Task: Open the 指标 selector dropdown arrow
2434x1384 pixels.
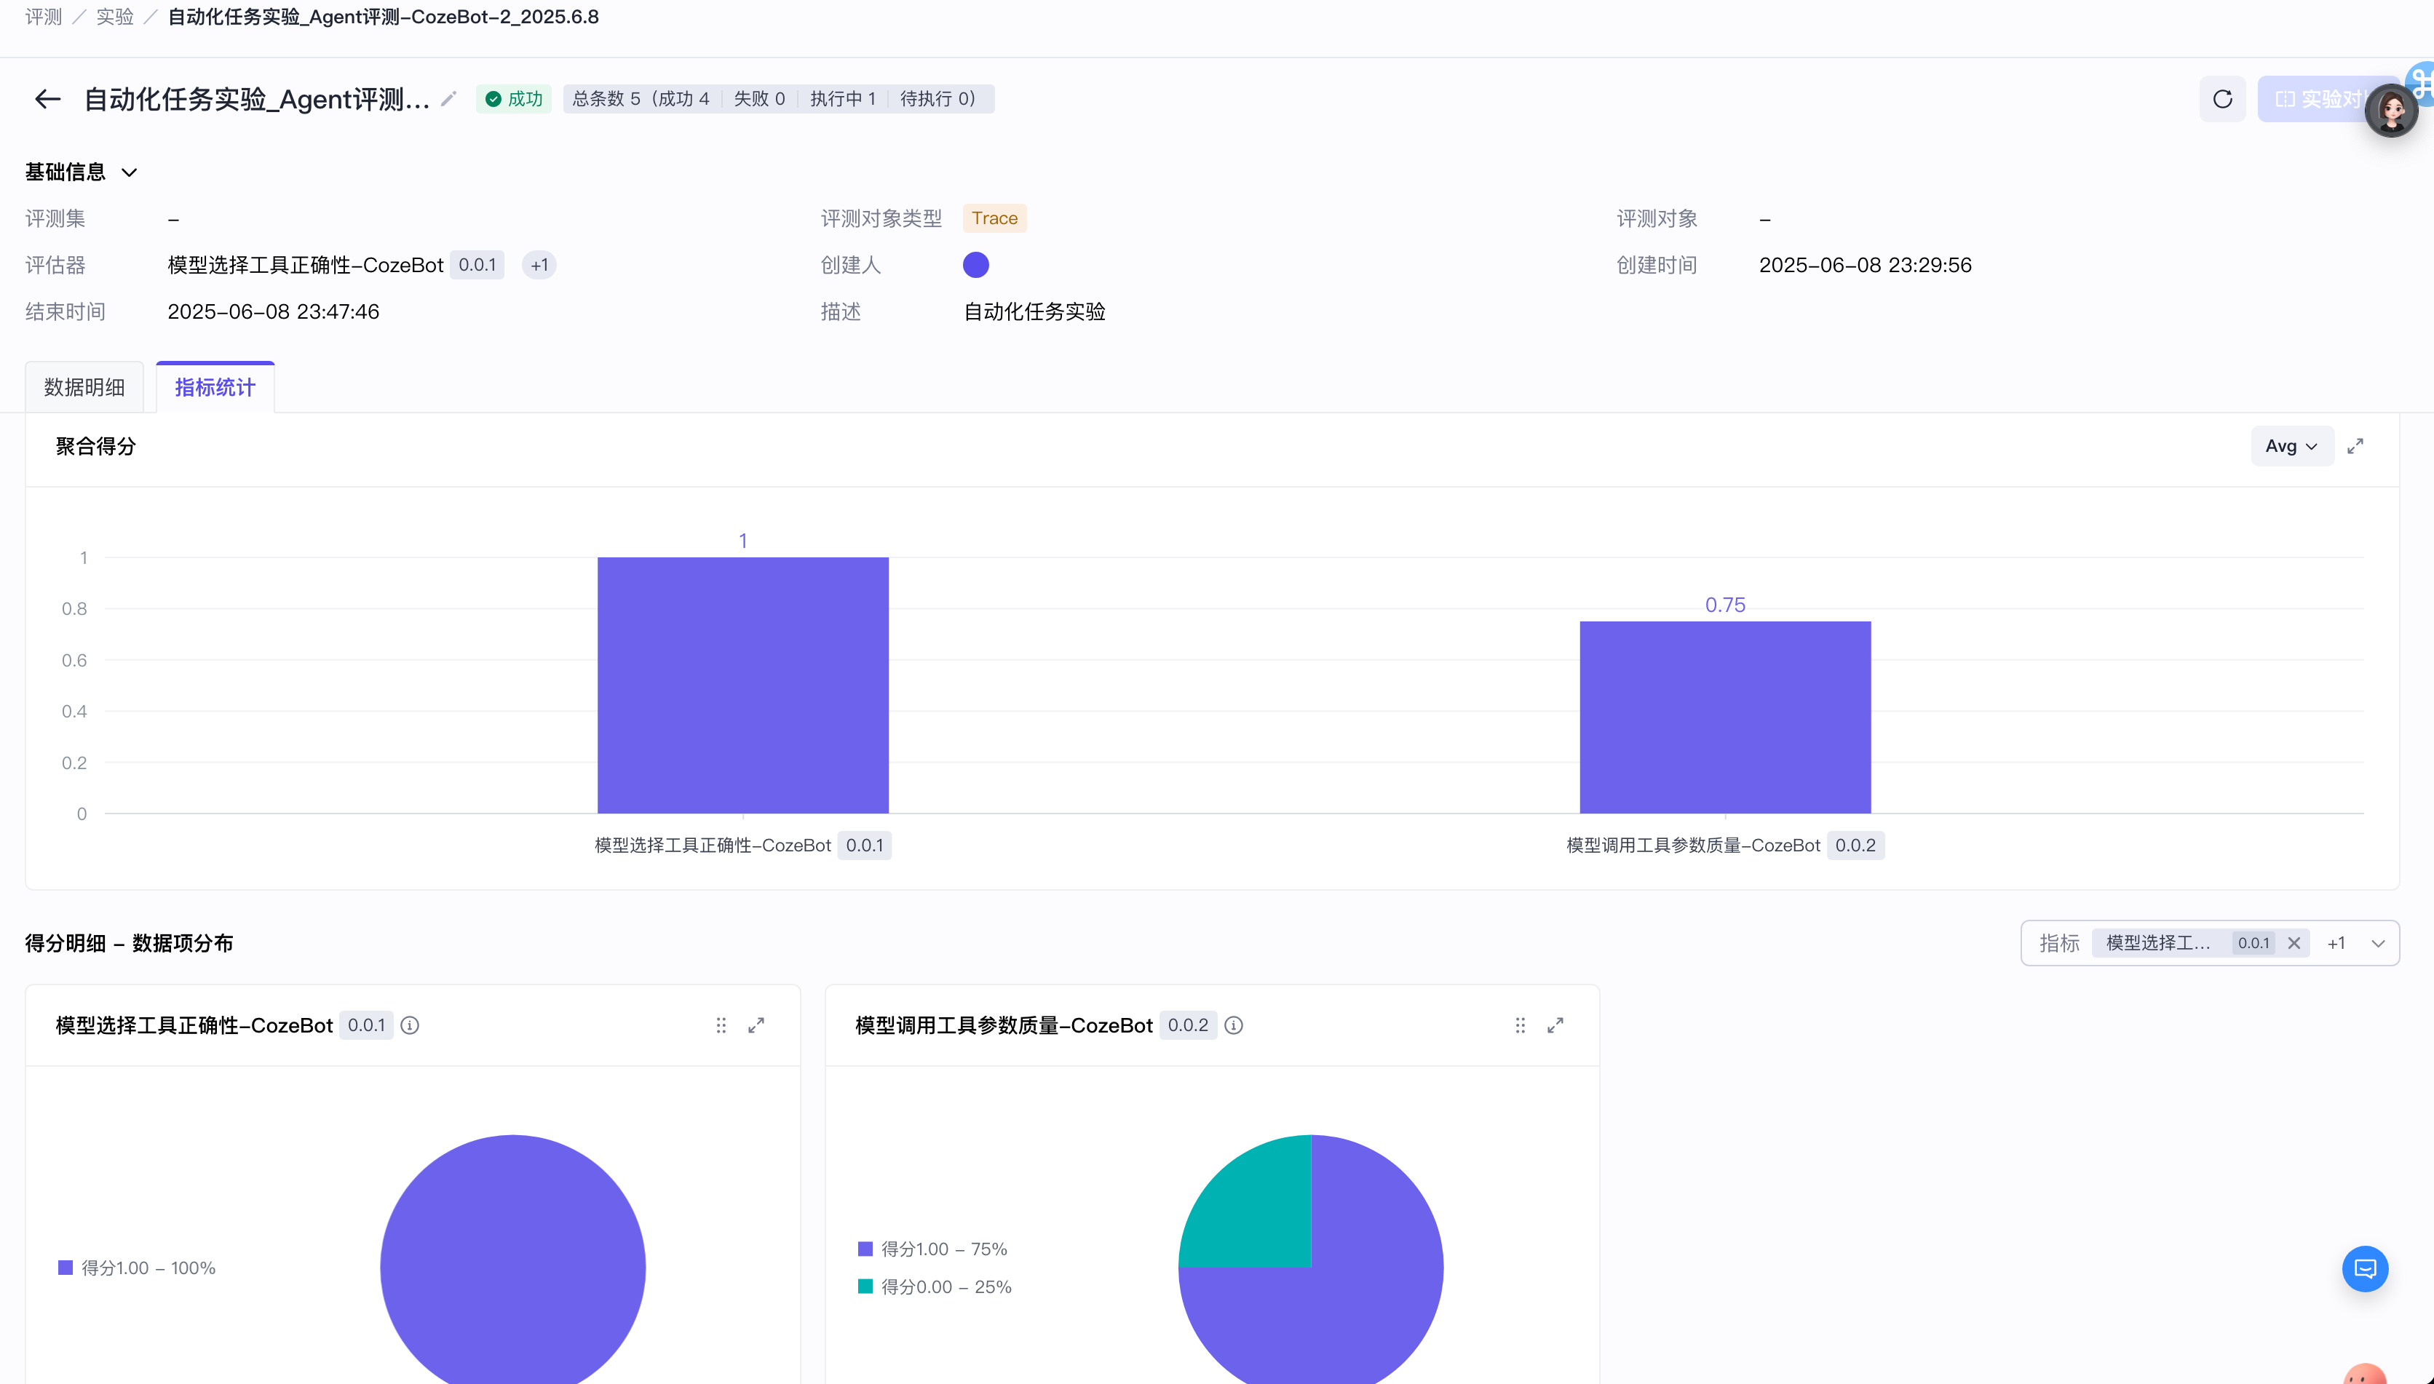Action: point(2378,943)
